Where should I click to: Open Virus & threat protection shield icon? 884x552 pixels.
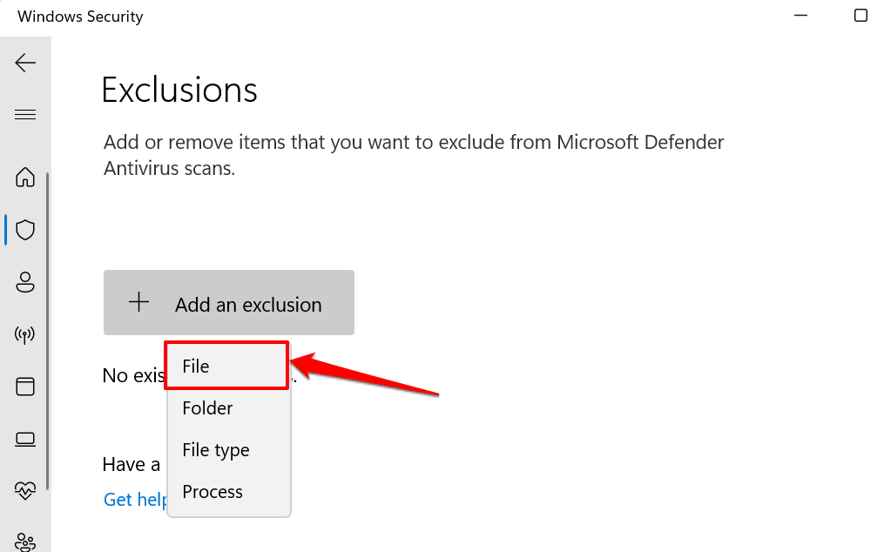[25, 230]
